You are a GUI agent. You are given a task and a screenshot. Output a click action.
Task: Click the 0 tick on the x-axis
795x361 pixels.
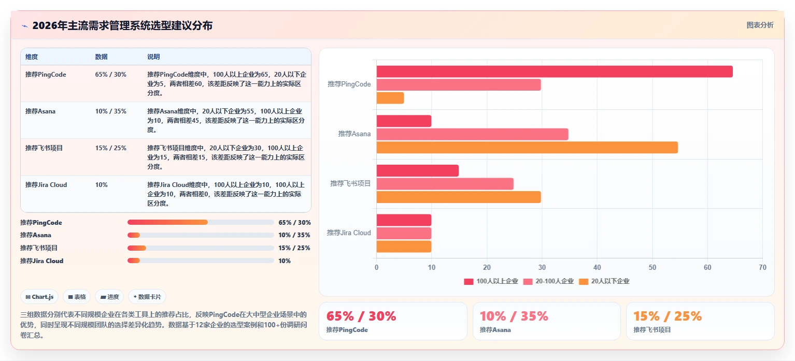click(376, 267)
